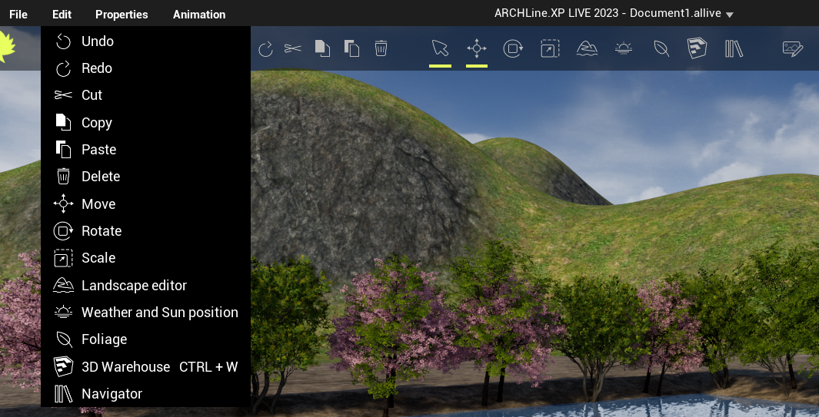The image size is (819, 417).
Task: Expand the document title dropdown arrow
Action: pyautogui.click(x=730, y=15)
